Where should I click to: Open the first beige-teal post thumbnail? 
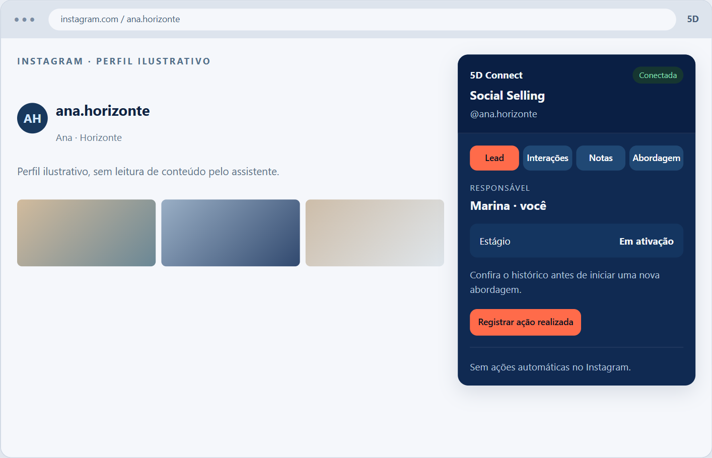click(86, 233)
